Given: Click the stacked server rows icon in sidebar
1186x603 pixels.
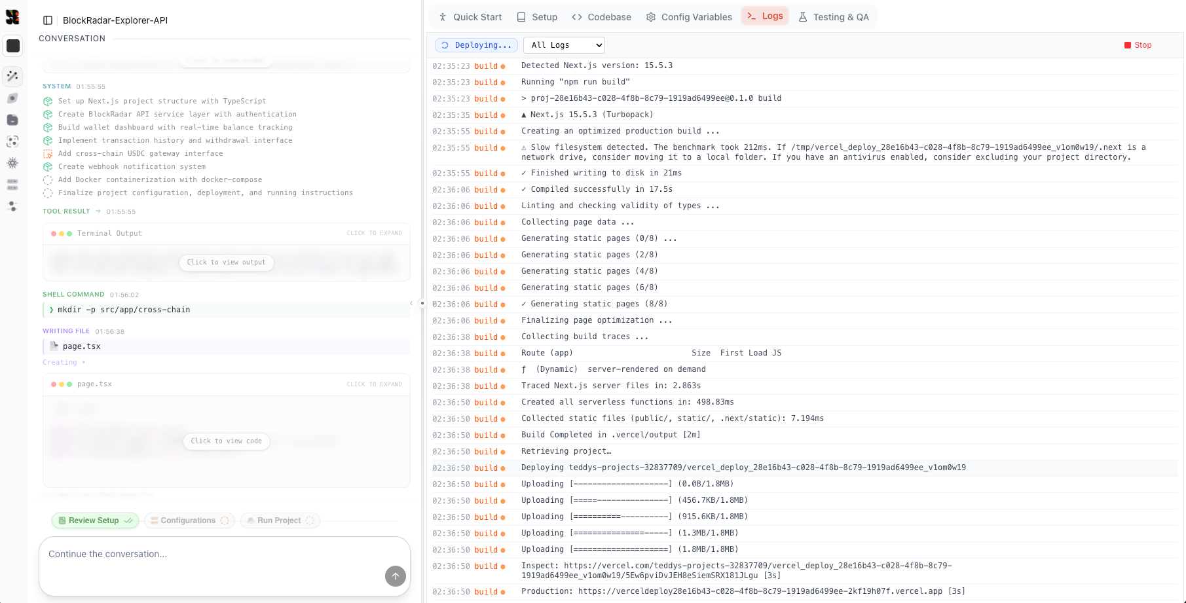Looking at the screenshot, I should (x=12, y=185).
